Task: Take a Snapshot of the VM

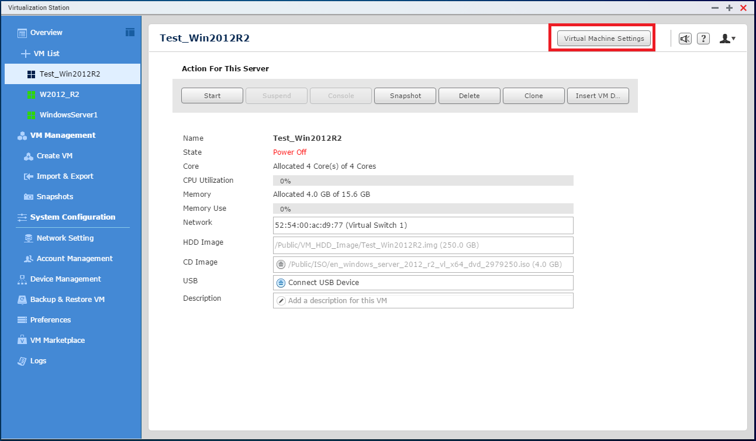Action: [405, 96]
